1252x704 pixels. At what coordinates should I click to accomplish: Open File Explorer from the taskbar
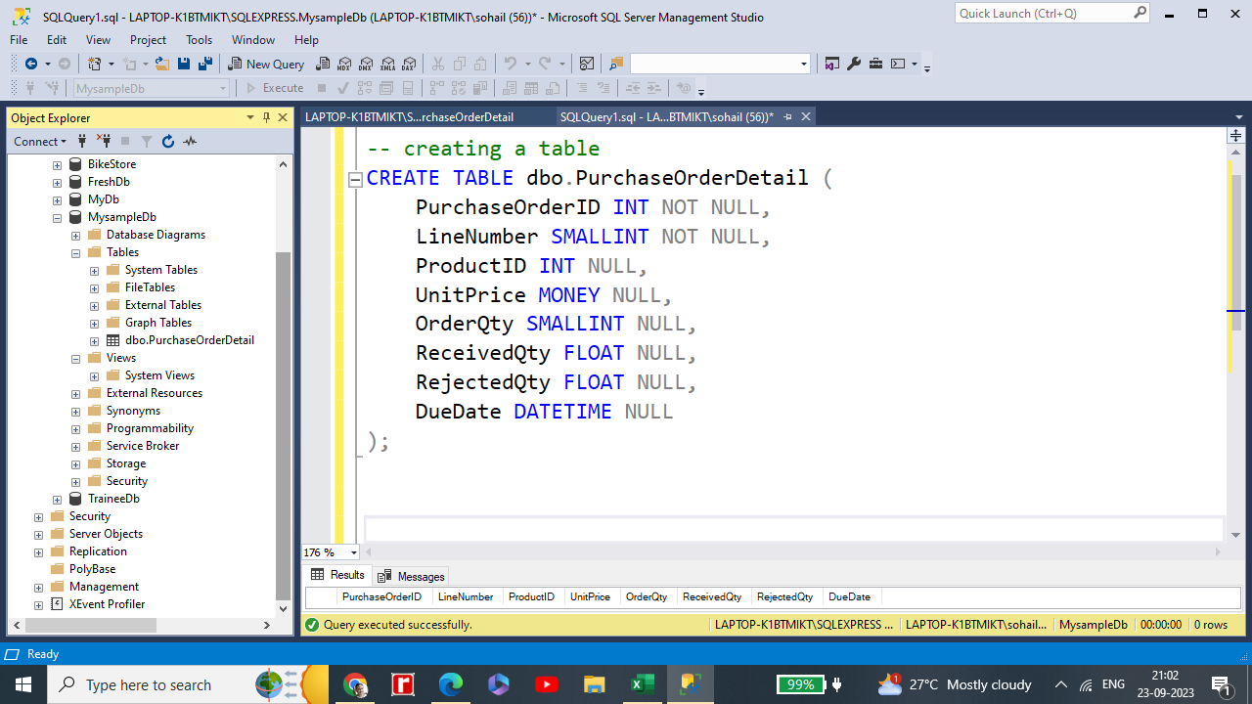point(595,684)
